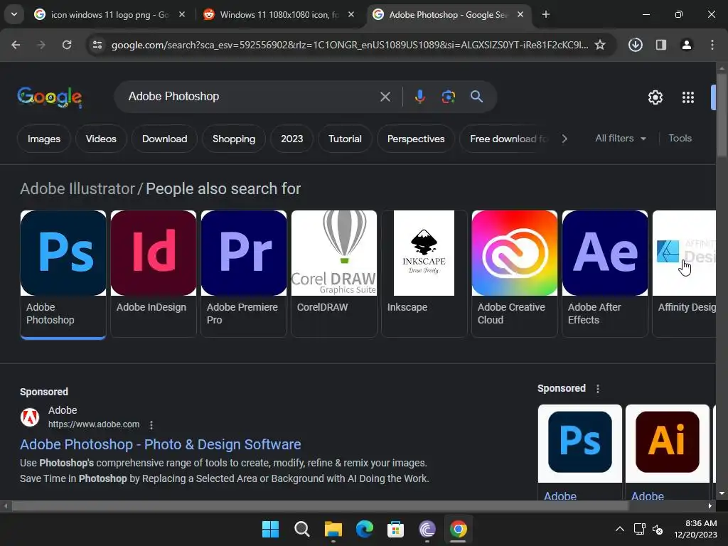Click the https://www.adobe.com URL text

coord(94,424)
